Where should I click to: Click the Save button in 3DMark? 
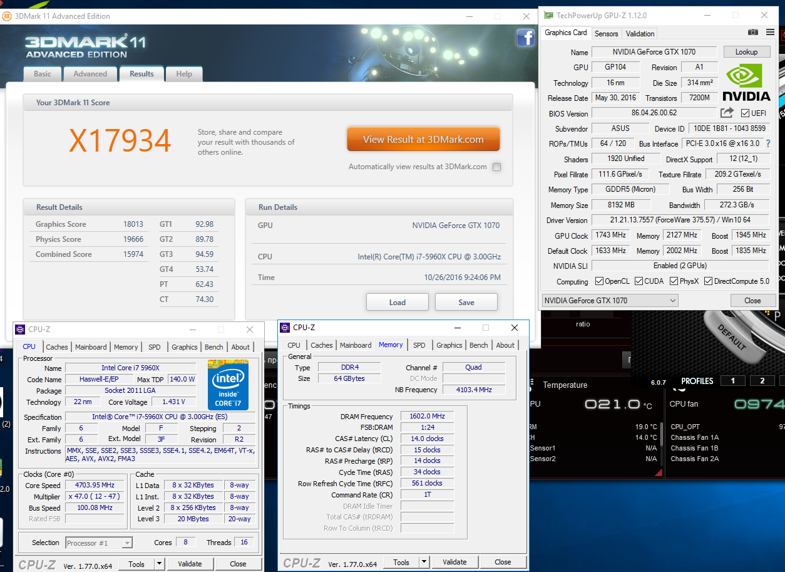tap(466, 302)
